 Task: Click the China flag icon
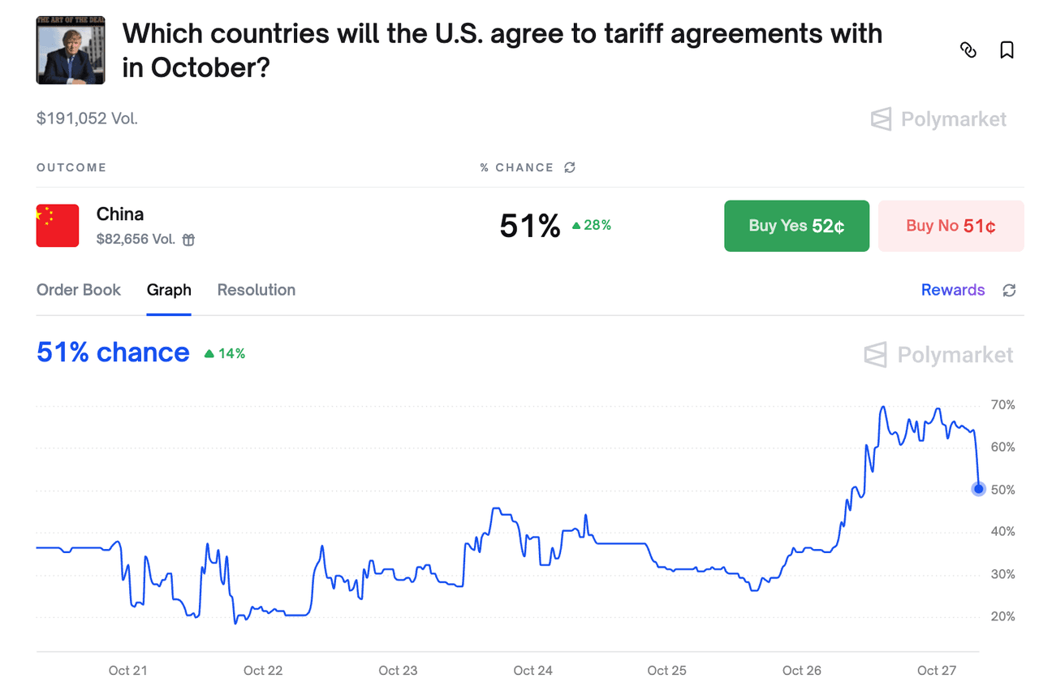[58, 226]
